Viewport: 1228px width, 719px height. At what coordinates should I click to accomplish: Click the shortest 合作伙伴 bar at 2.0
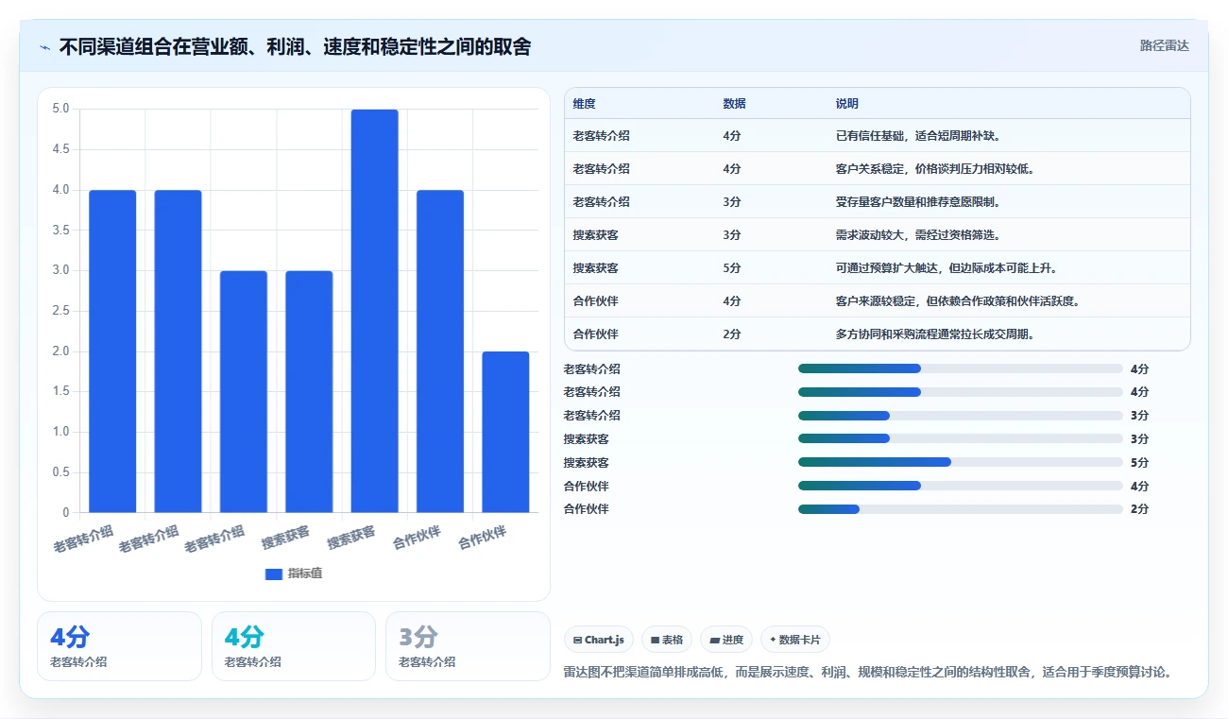tap(505, 432)
